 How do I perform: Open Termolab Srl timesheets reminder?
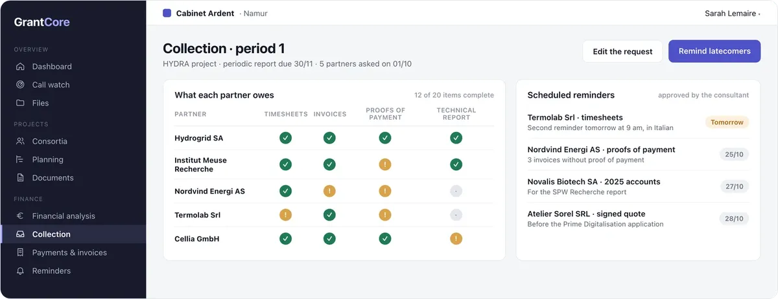(x=638, y=122)
